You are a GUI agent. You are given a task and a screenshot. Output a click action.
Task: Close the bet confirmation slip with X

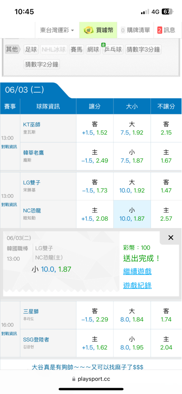tap(171, 238)
